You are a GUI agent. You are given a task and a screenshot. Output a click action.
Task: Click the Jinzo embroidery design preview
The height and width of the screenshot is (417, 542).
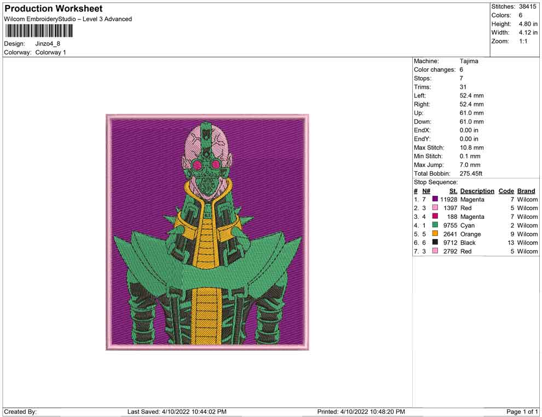tap(207, 232)
